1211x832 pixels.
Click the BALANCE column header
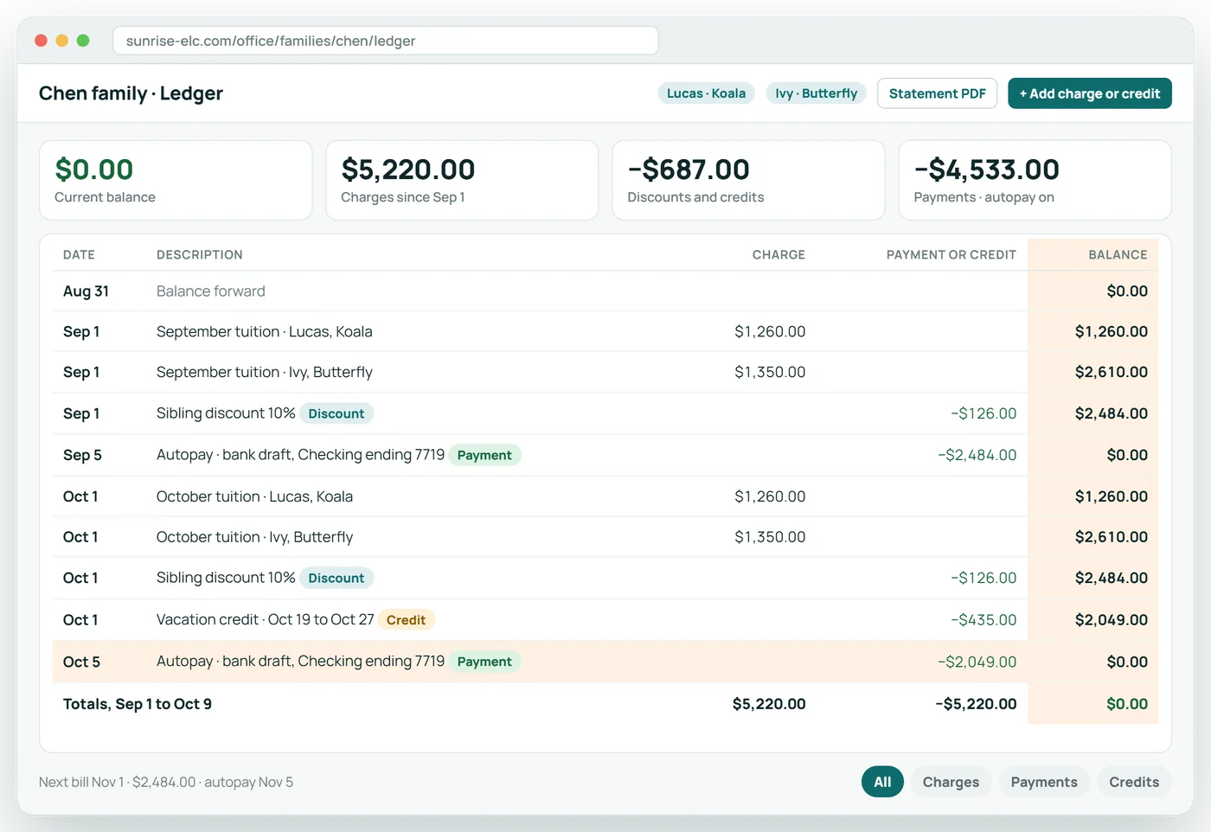pos(1118,255)
